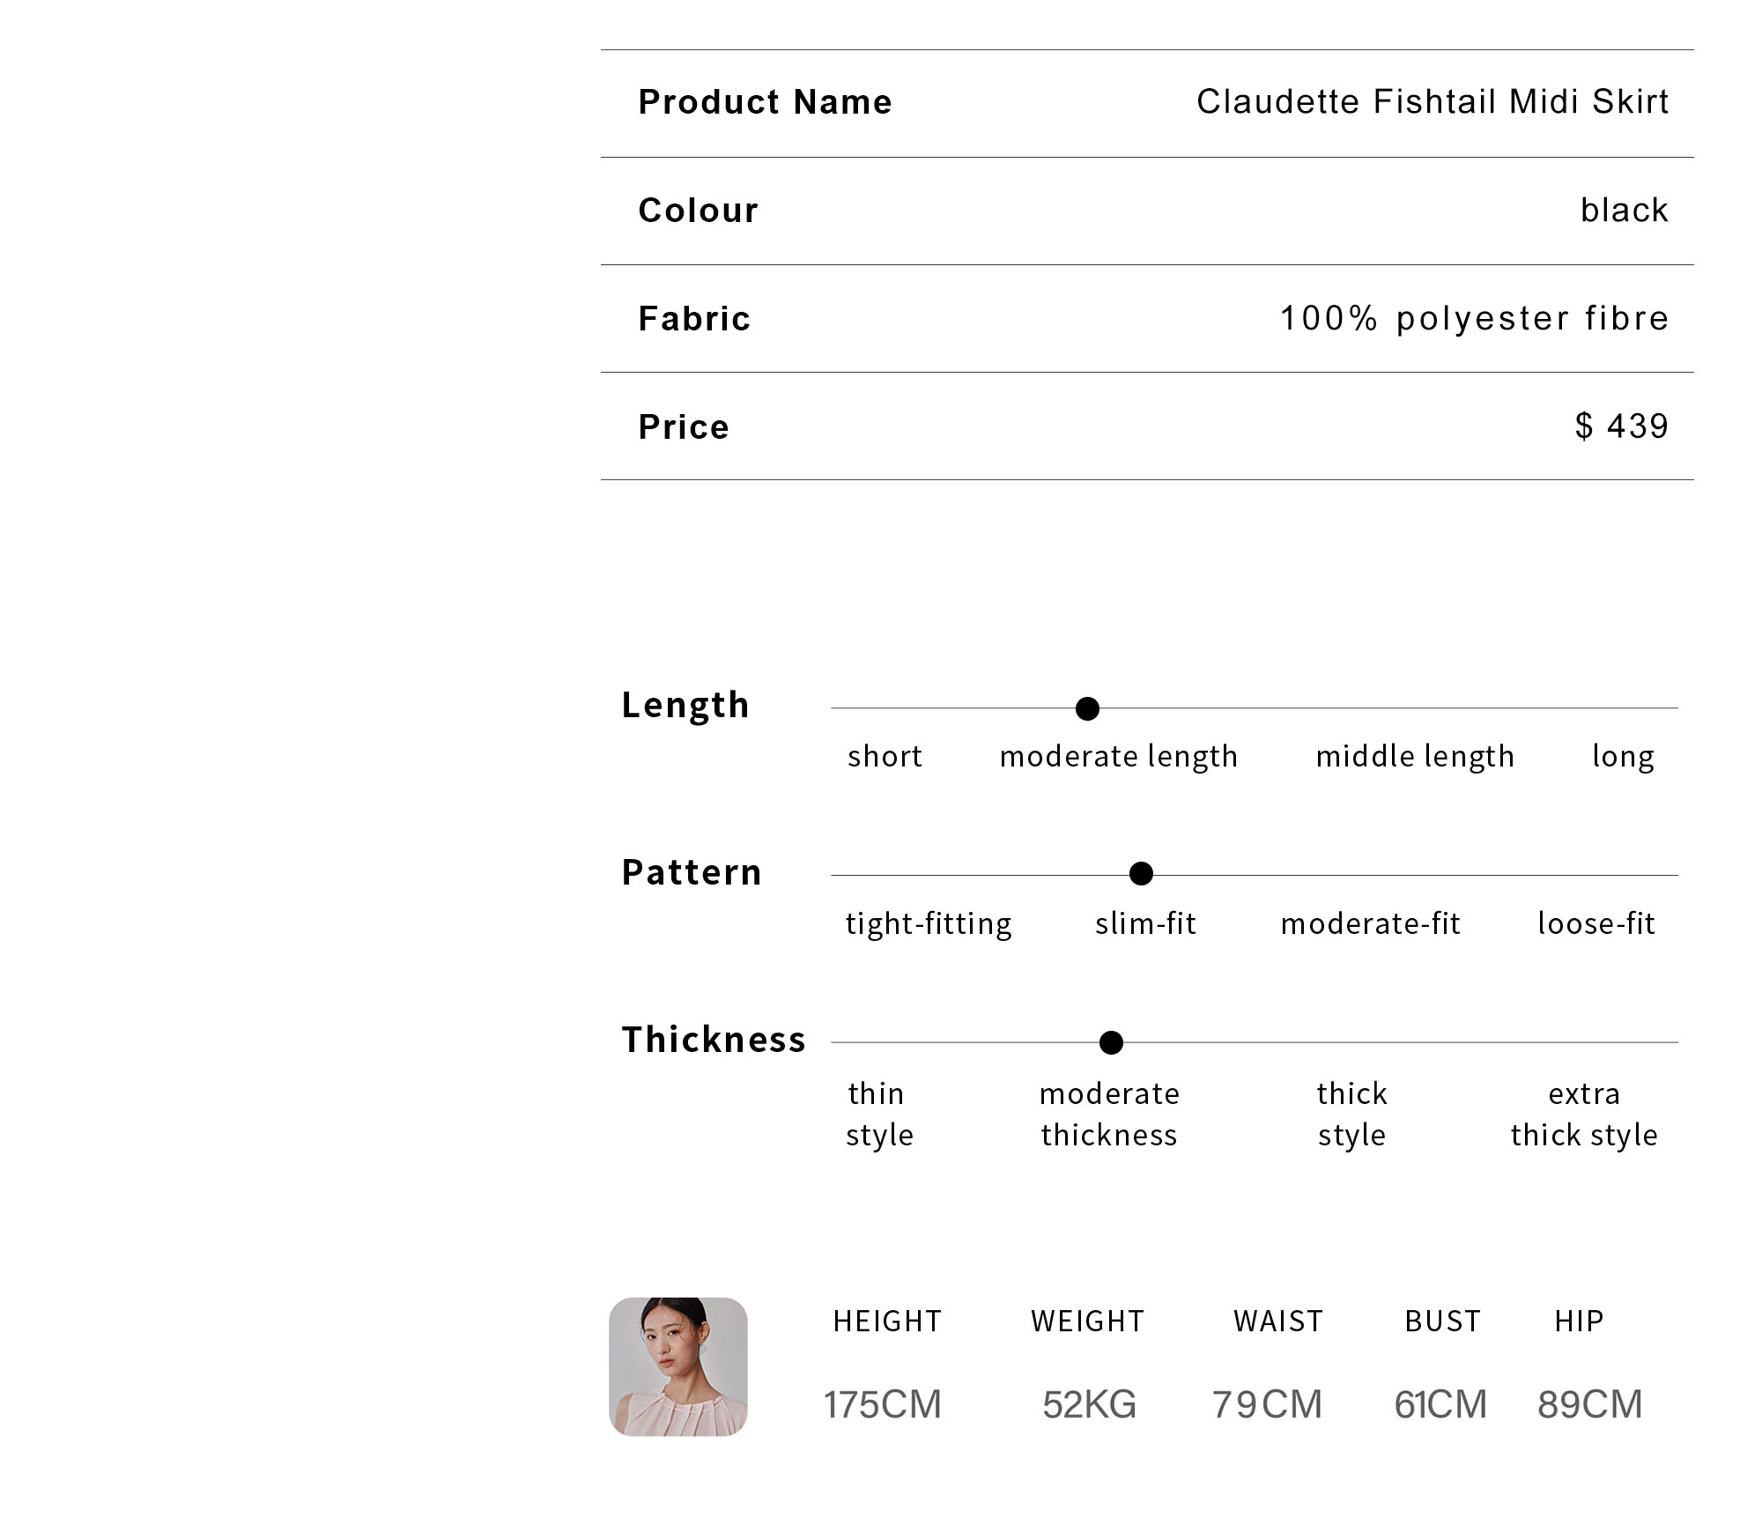Click the Length slider dot marker
The image size is (1762, 1526).
[1087, 708]
